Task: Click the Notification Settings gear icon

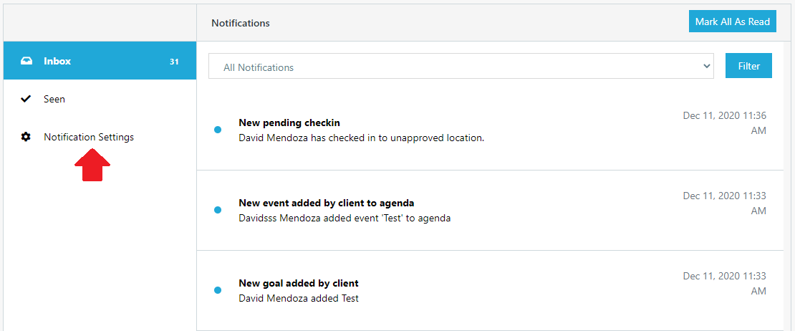Action: point(26,137)
